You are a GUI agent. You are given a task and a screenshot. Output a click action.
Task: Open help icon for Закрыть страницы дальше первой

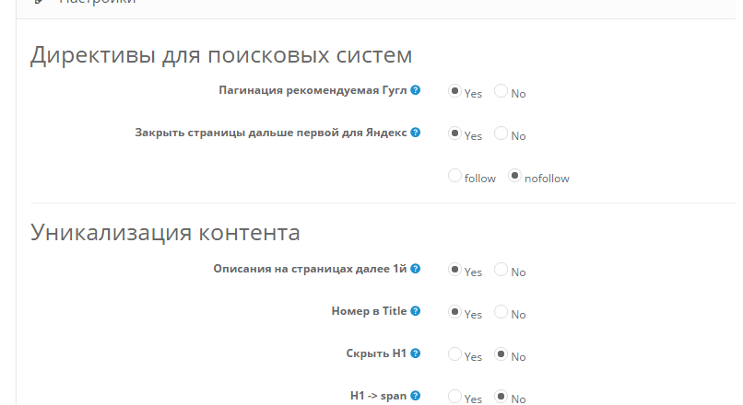[416, 133]
